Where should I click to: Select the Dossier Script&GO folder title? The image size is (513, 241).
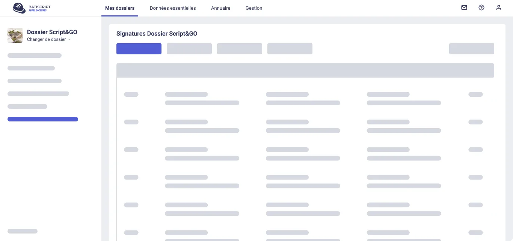[x=52, y=32]
